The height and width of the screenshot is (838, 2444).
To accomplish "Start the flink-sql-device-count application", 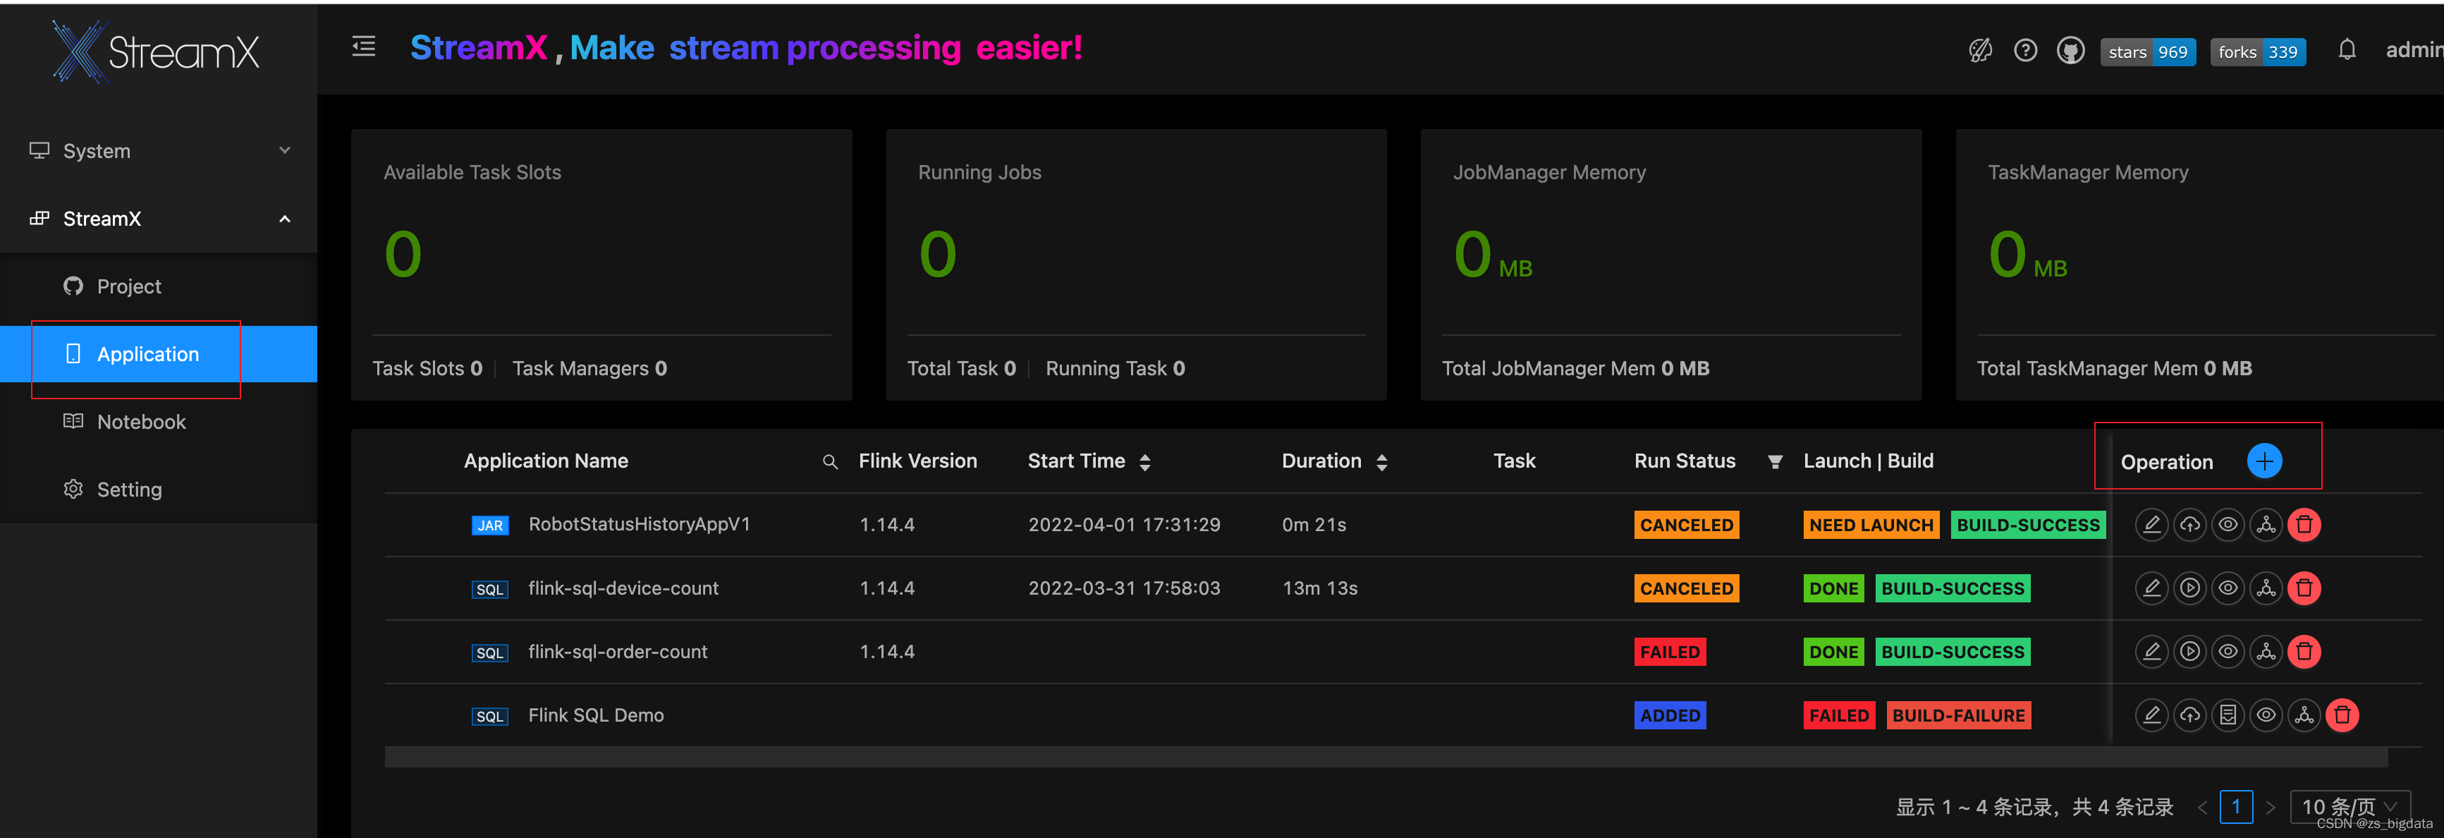I will tap(2189, 588).
